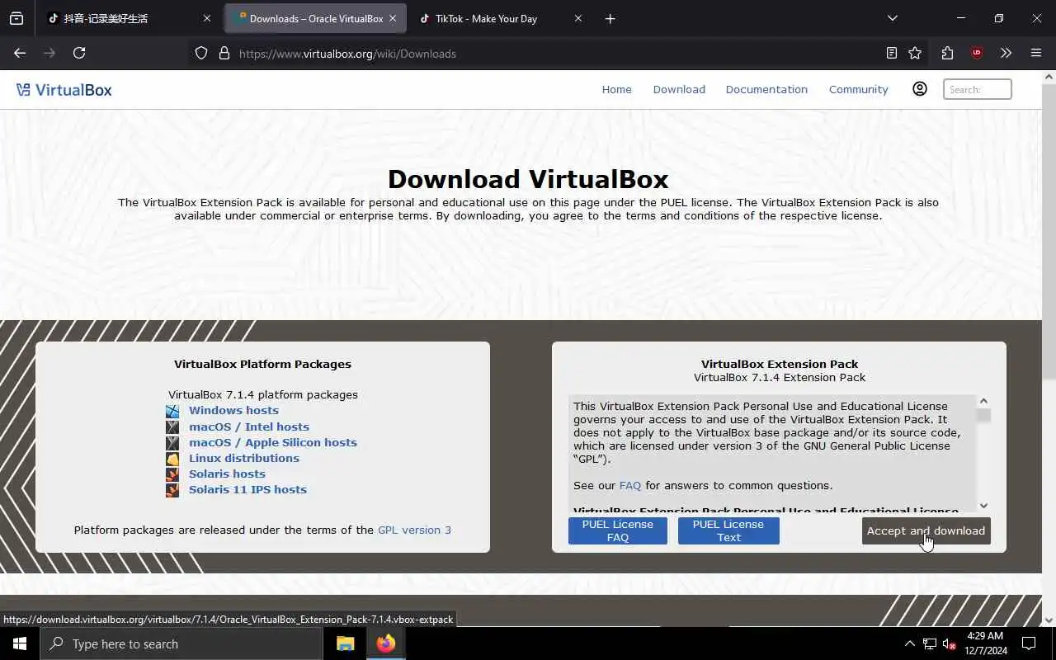Click the Solaris hosts link
Viewport: 1056px width, 660px height.
coord(227,474)
